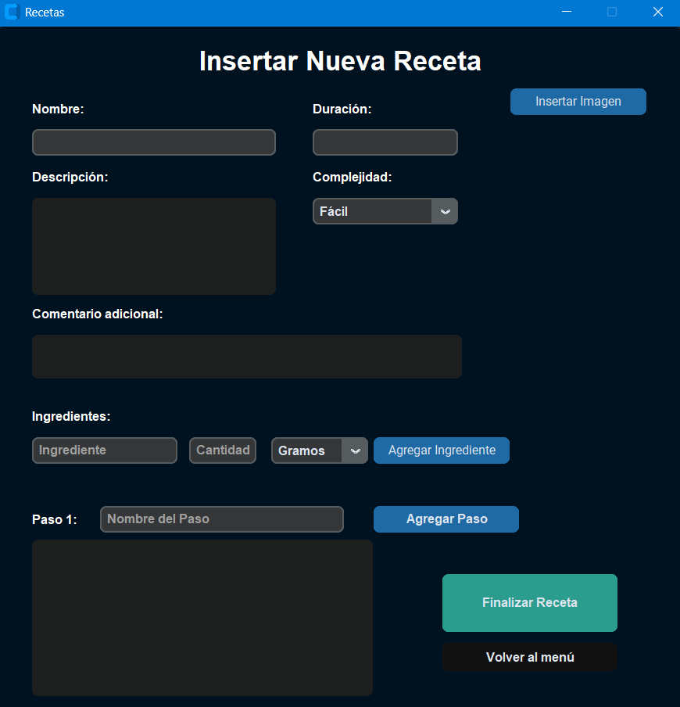The width and height of the screenshot is (680, 707).
Task: Click the Duración input field
Action: coord(385,142)
